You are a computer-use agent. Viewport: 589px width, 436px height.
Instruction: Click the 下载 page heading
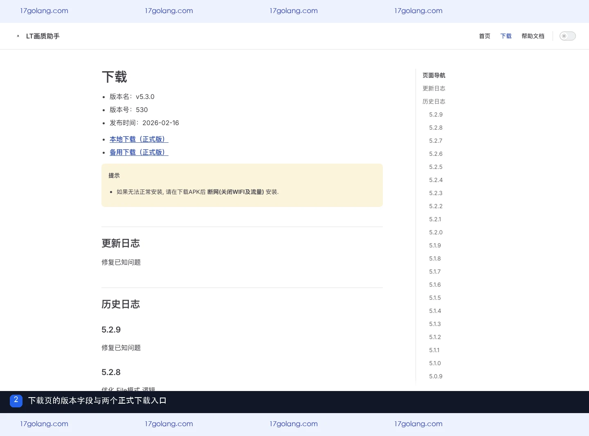[114, 77]
